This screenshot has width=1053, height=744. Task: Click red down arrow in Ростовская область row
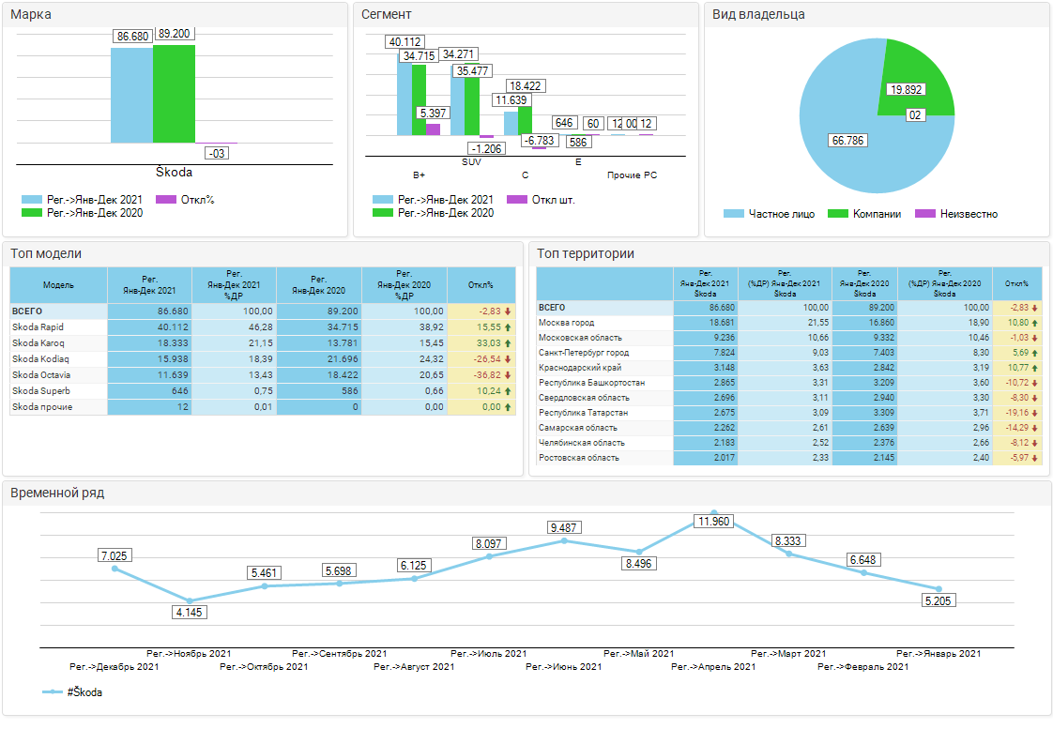click(1035, 458)
